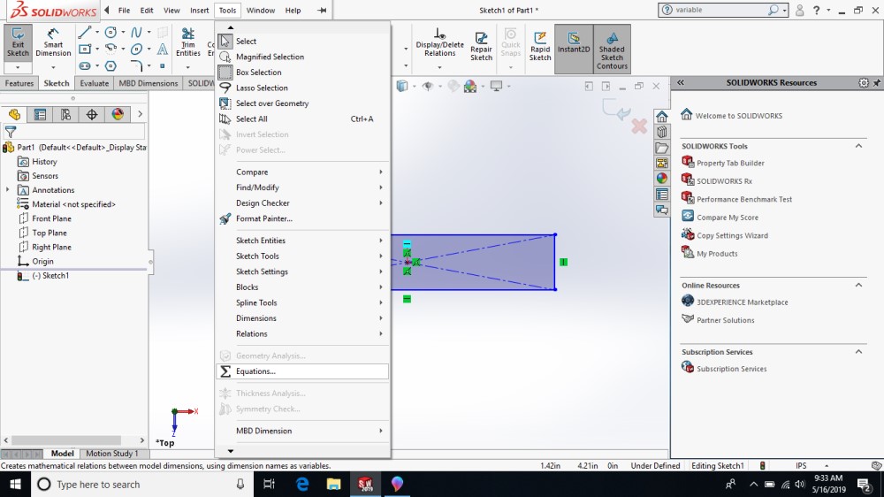Choose Box Selection in the menu
The image size is (884, 497).
tap(302, 73)
